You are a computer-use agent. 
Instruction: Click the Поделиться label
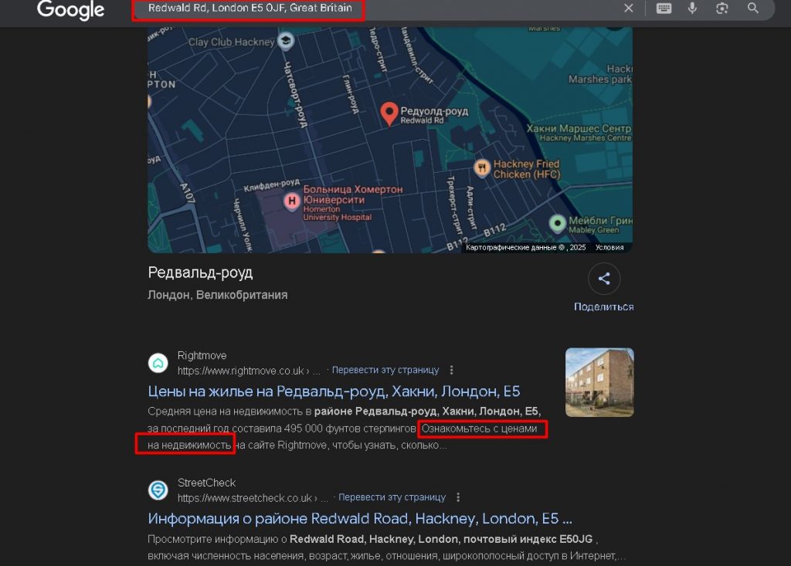point(604,307)
